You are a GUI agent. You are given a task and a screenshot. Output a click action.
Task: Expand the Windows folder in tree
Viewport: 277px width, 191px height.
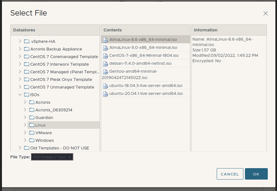point(25,141)
